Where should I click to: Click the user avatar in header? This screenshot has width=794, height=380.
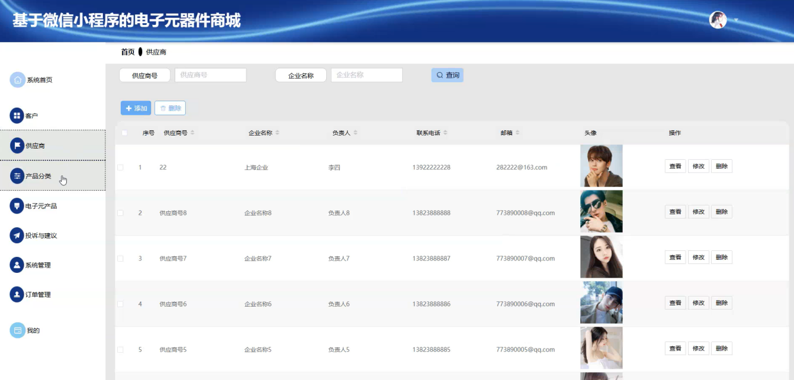[718, 20]
